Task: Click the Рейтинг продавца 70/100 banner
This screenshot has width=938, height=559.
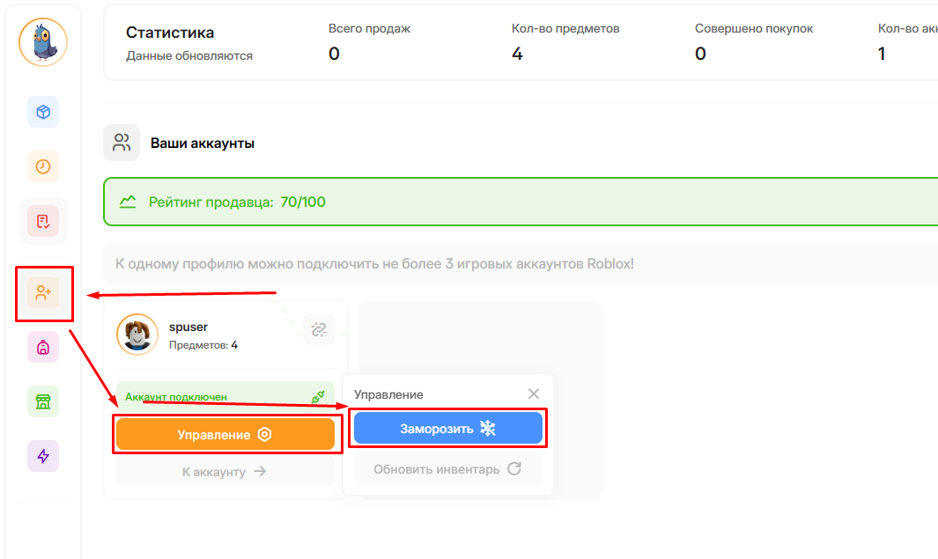Action: [x=520, y=202]
